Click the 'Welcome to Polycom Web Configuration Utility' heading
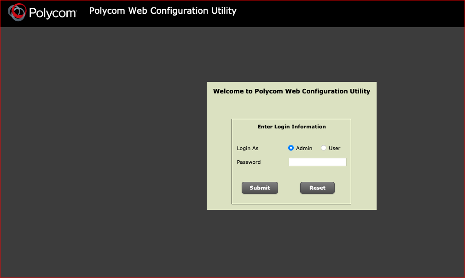This screenshot has height=278, width=465. tap(291, 91)
